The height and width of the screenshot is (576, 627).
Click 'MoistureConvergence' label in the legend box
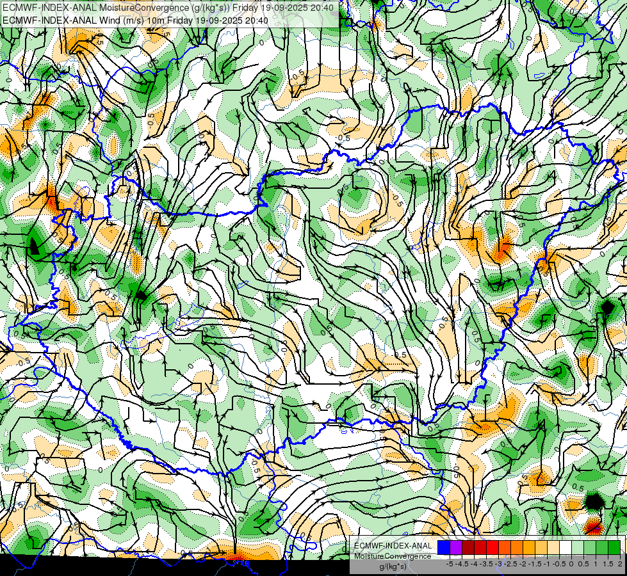[x=393, y=556]
